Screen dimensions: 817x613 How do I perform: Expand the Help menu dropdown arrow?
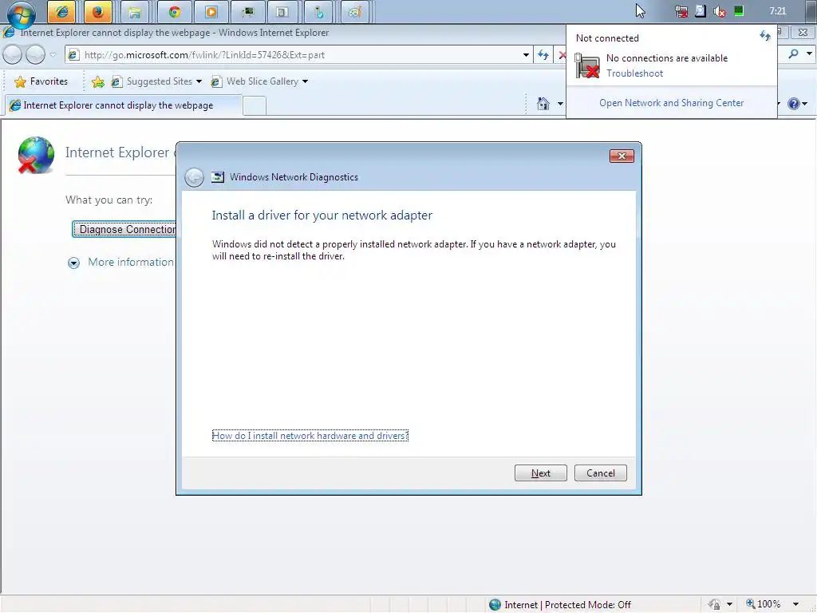[x=805, y=104]
